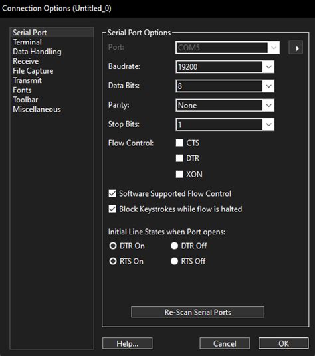Image resolution: width=315 pixels, height=356 pixels.
Task: Click the Baudrate: label
Action: pos(124,66)
